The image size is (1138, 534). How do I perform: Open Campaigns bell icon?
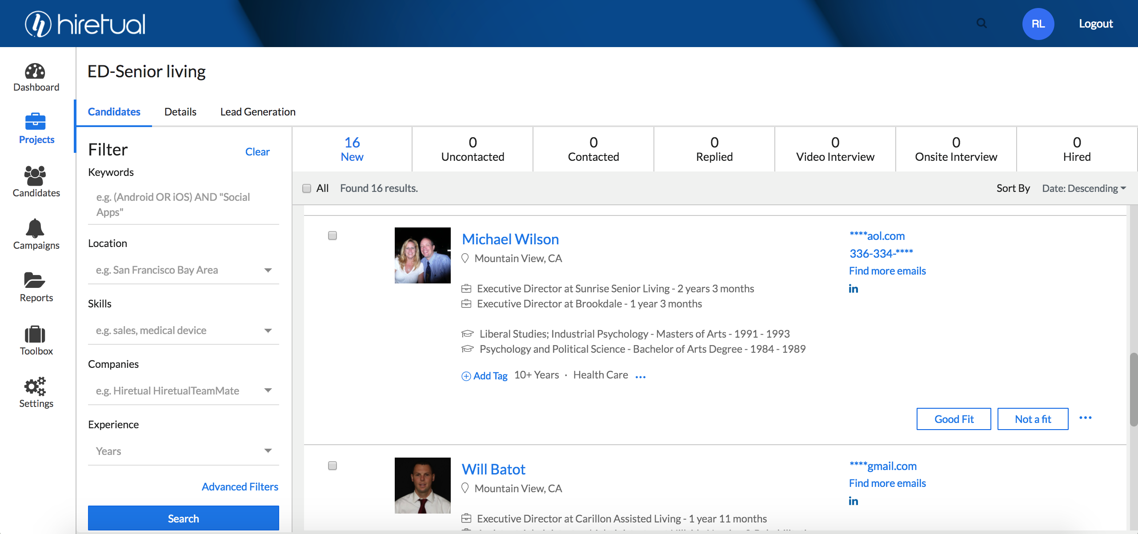click(35, 228)
